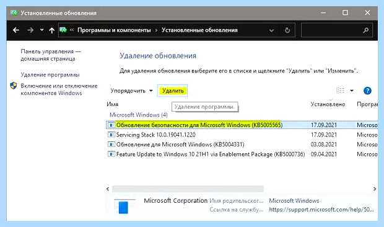Click the shield icon beside Windows components

14,86
